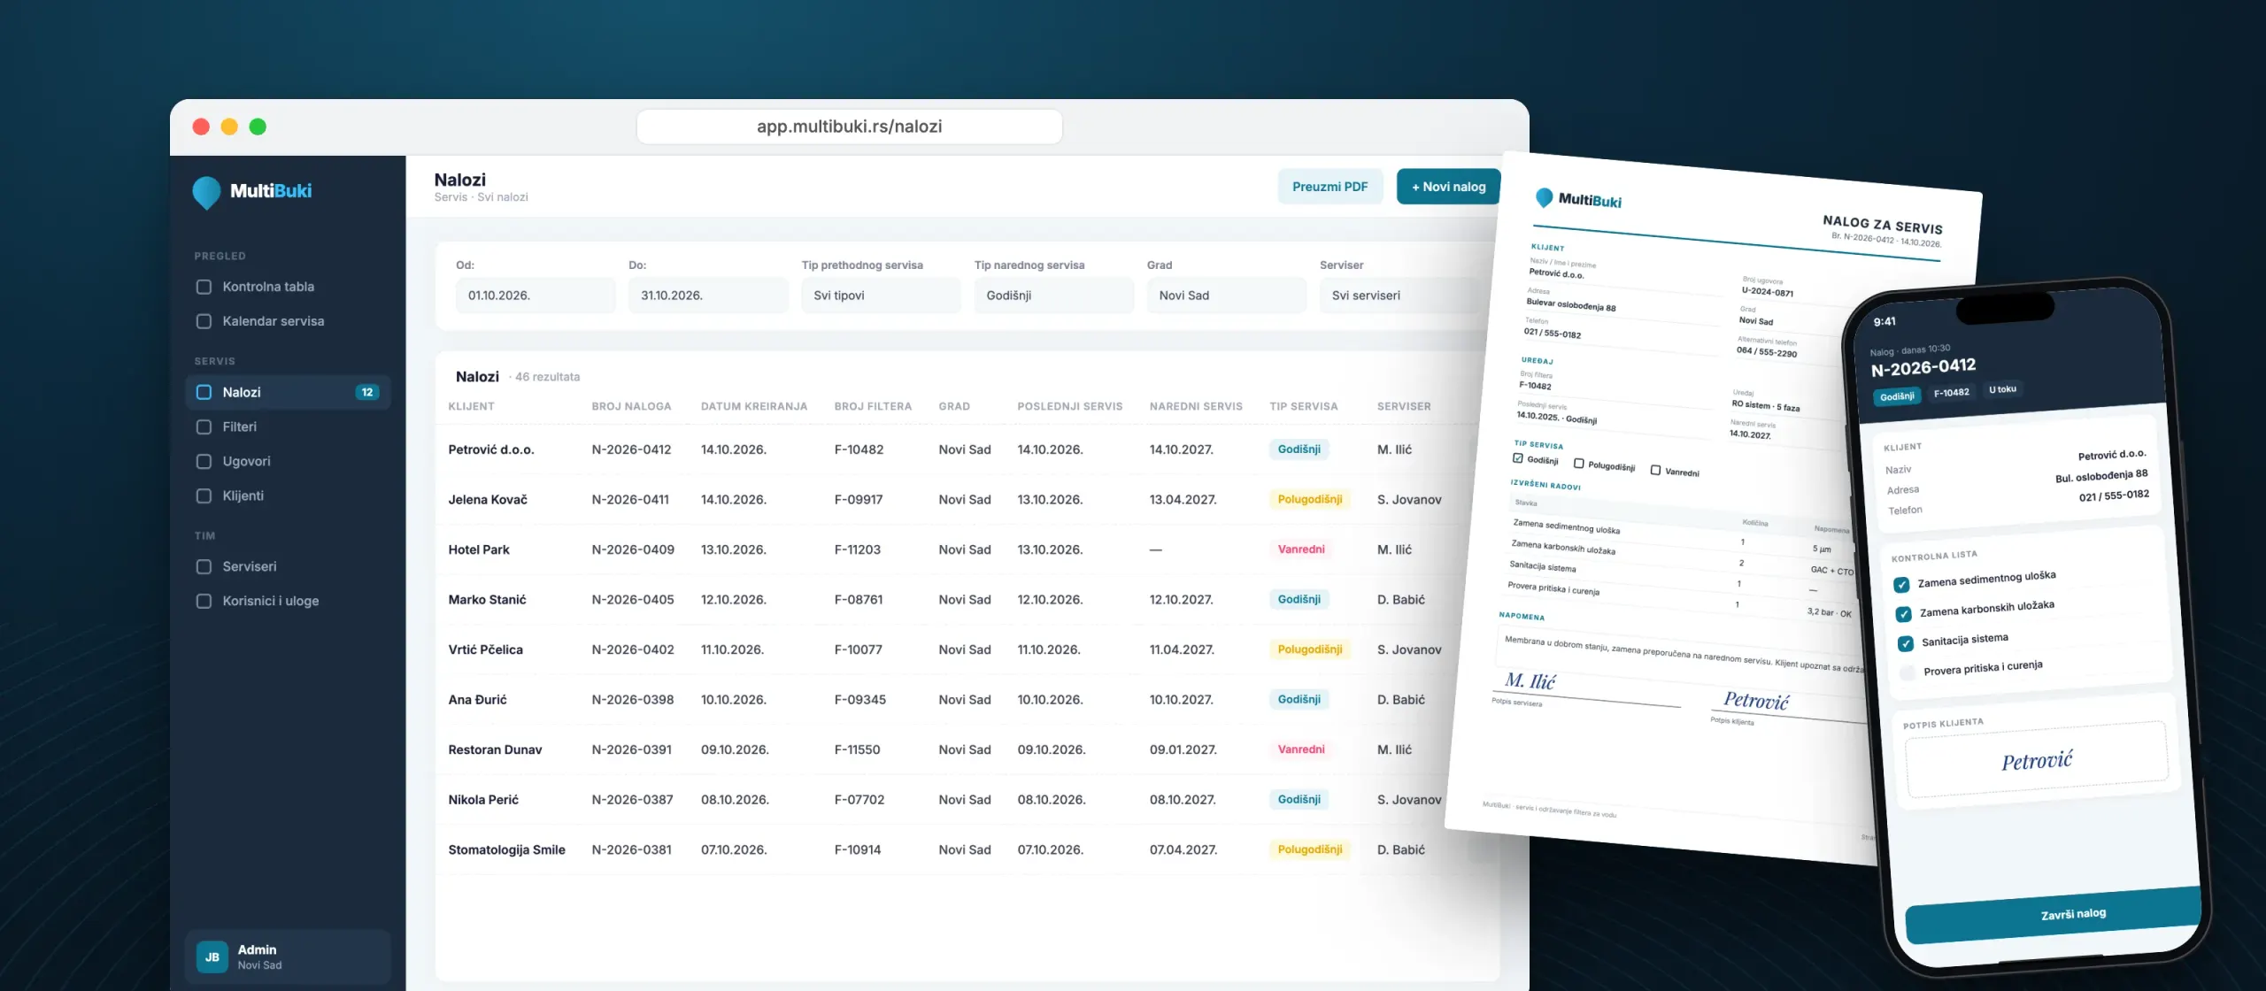
Task: Tap the client signature box on phone
Action: (x=2037, y=759)
